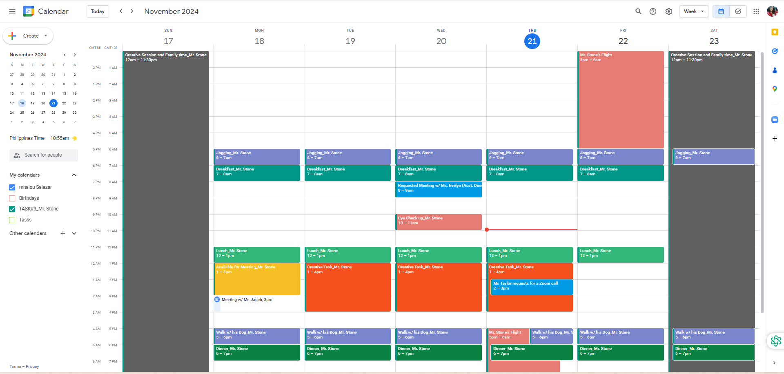Viewport: 784px width, 374px height.
Task: Select Monday 18 day header
Action: pos(259,41)
